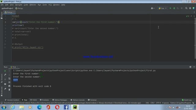Open the Event Log
Viewport: 196px width, 110px height.
pos(187,100)
